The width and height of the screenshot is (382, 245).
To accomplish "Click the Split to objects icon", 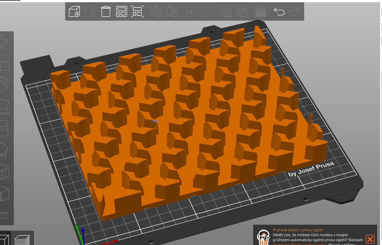I will coord(226,12).
